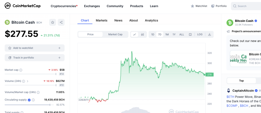Click the #14 market cap rank
Image resolution: width=261 pixels, height=113 pixels.
(62, 74)
